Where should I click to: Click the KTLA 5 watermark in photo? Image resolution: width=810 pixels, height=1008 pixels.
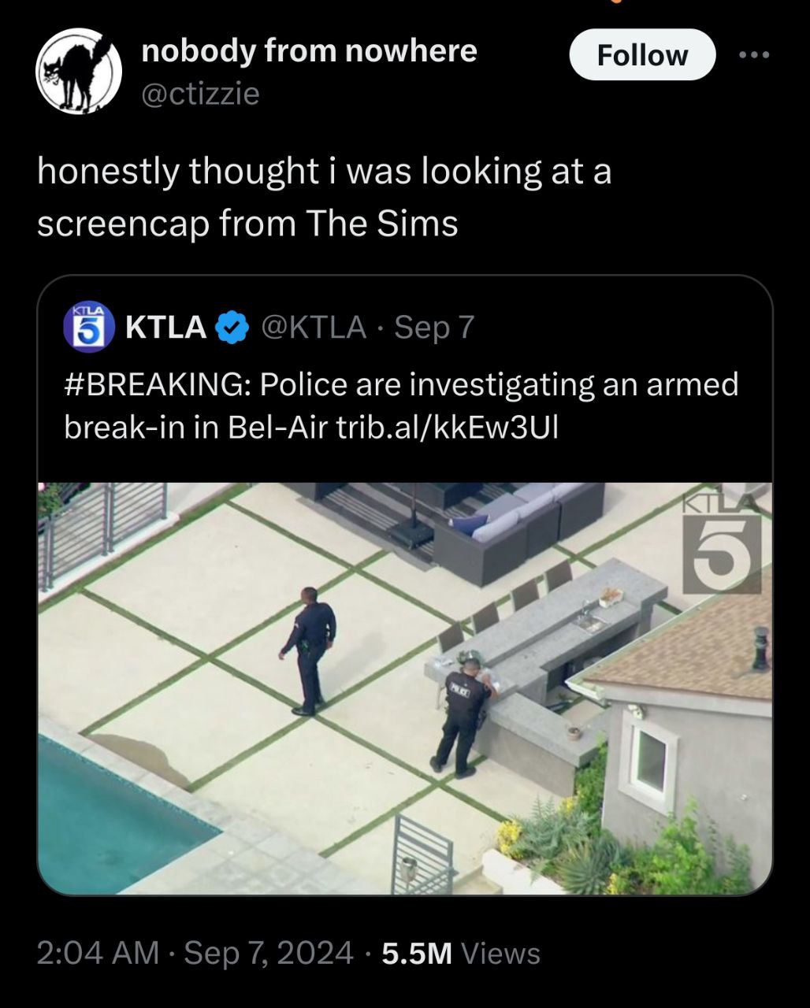pos(722,544)
